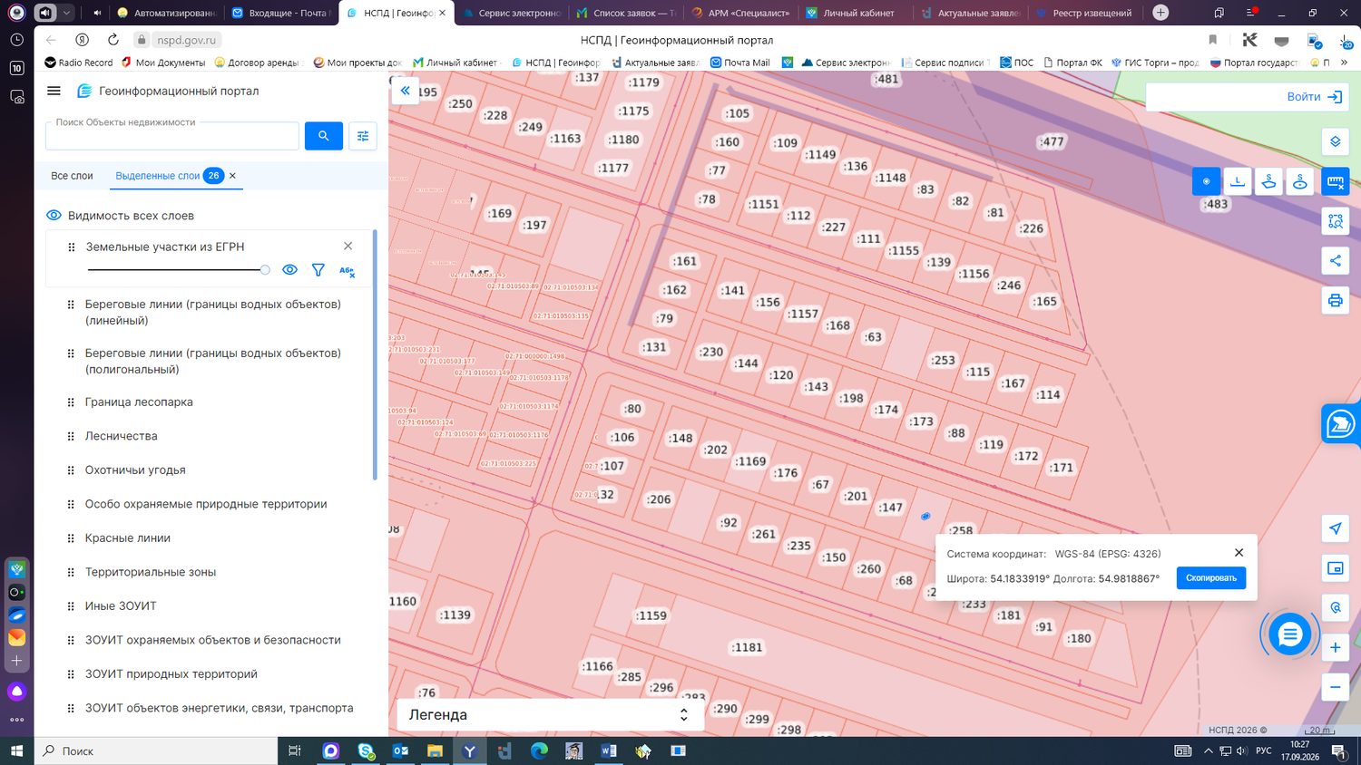Collapse the left side panel with double chevron
This screenshot has height=765, width=1361.
(405, 91)
